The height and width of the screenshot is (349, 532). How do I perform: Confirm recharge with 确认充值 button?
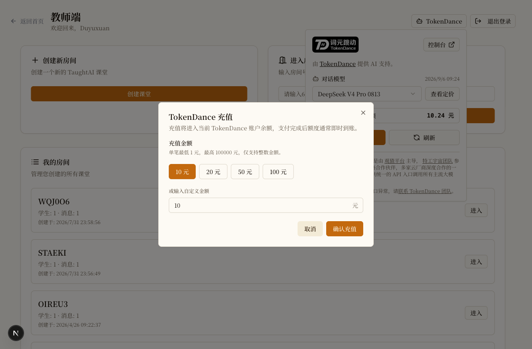click(x=345, y=229)
